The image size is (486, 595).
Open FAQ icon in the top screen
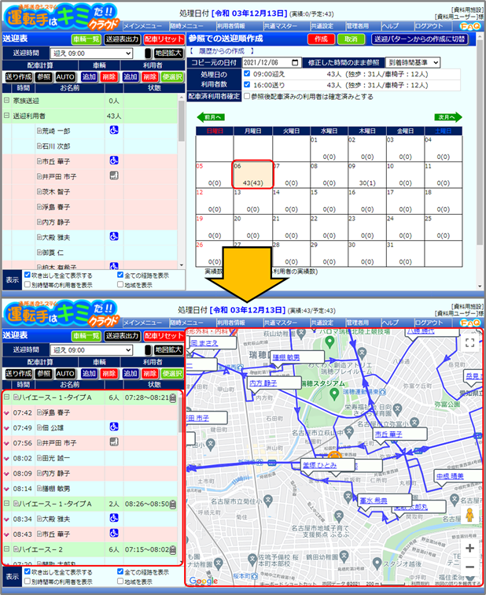tap(469, 26)
